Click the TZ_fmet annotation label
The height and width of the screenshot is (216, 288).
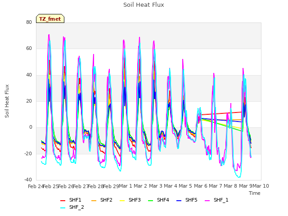(x=50, y=19)
